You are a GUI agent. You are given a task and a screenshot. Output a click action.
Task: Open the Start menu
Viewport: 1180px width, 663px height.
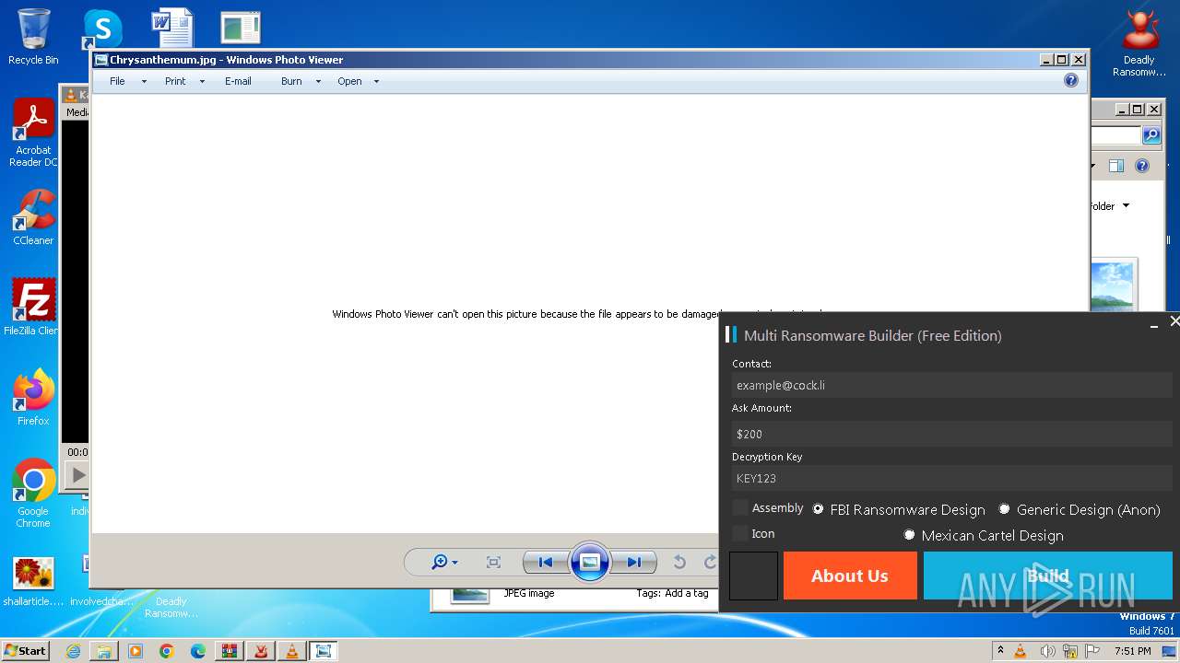26,651
